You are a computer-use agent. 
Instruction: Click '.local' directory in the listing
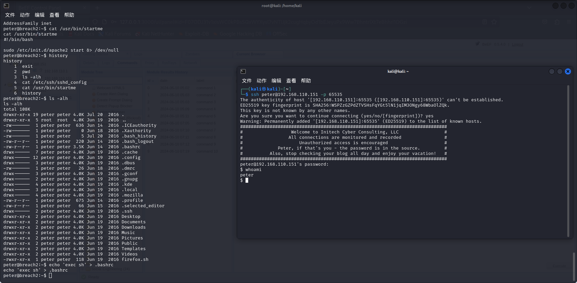130,190
